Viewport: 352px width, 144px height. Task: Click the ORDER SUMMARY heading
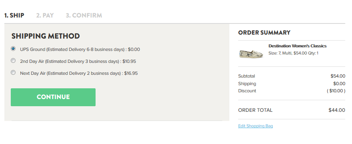pos(264,33)
